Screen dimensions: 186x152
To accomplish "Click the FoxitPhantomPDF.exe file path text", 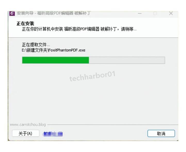I will pyautogui.click(x=54, y=50).
